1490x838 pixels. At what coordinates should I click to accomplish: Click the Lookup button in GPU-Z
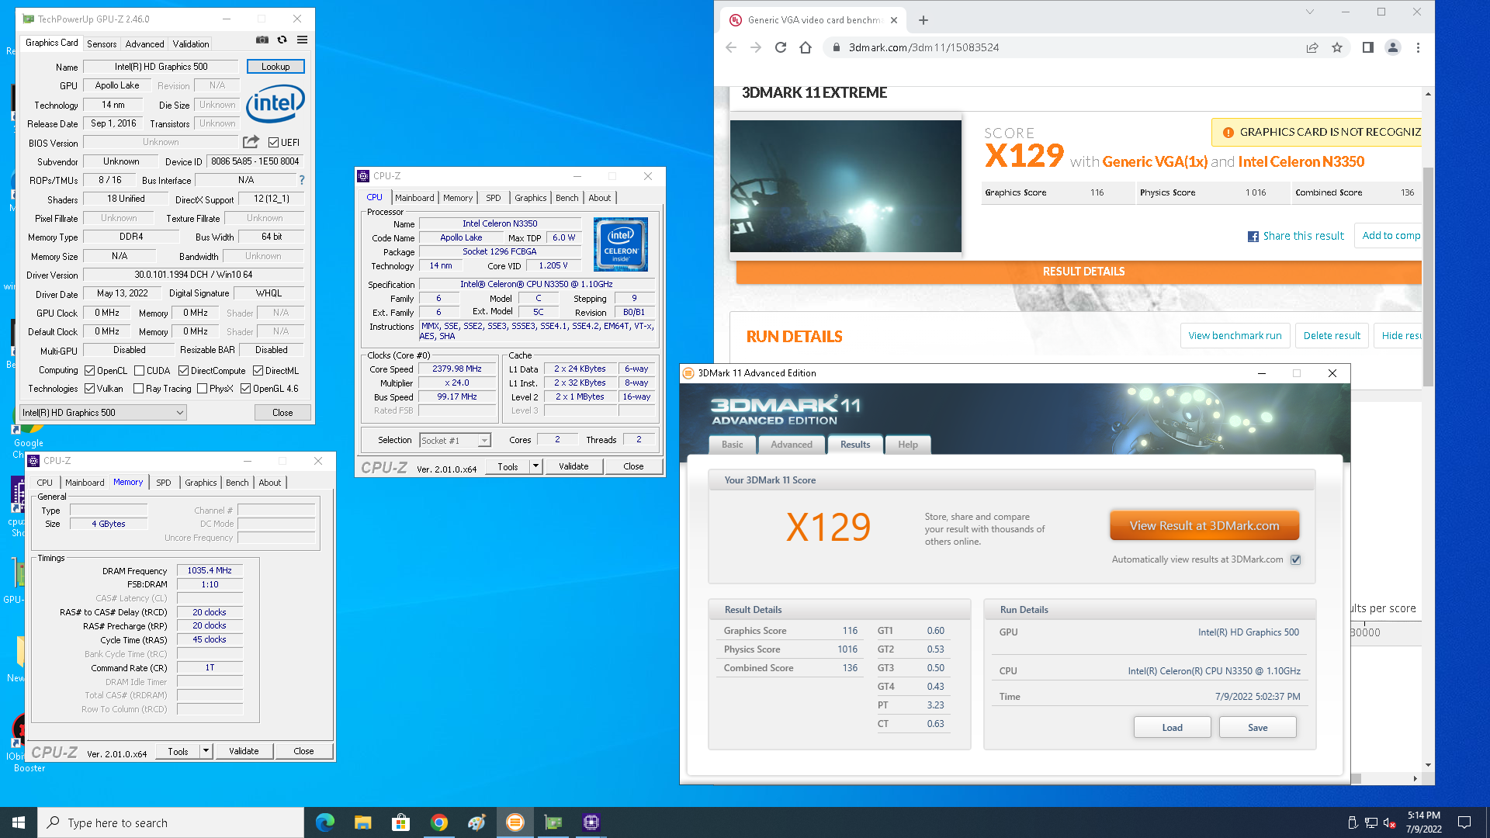pos(275,67)
